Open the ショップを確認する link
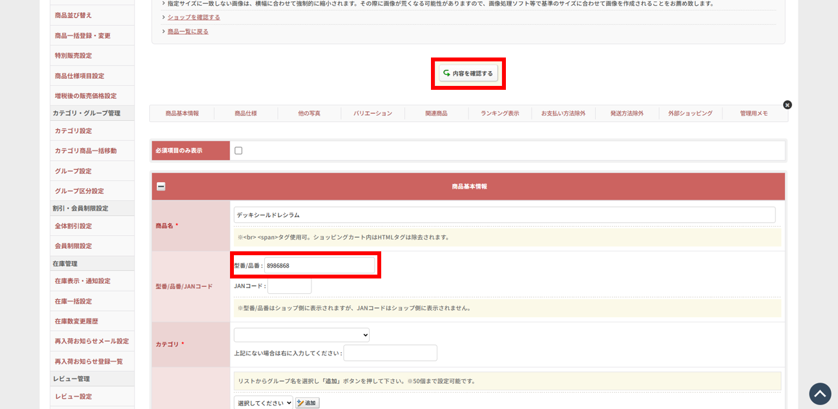The height and width of the screenshot is (409, 838). [193, 17]
